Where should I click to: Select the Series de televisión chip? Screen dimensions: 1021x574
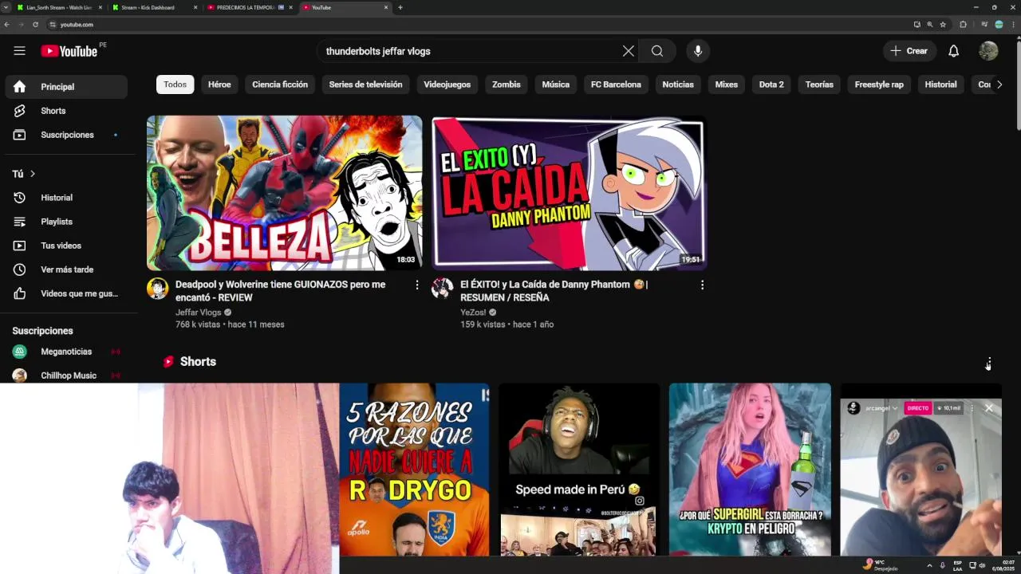pos(365,85)
